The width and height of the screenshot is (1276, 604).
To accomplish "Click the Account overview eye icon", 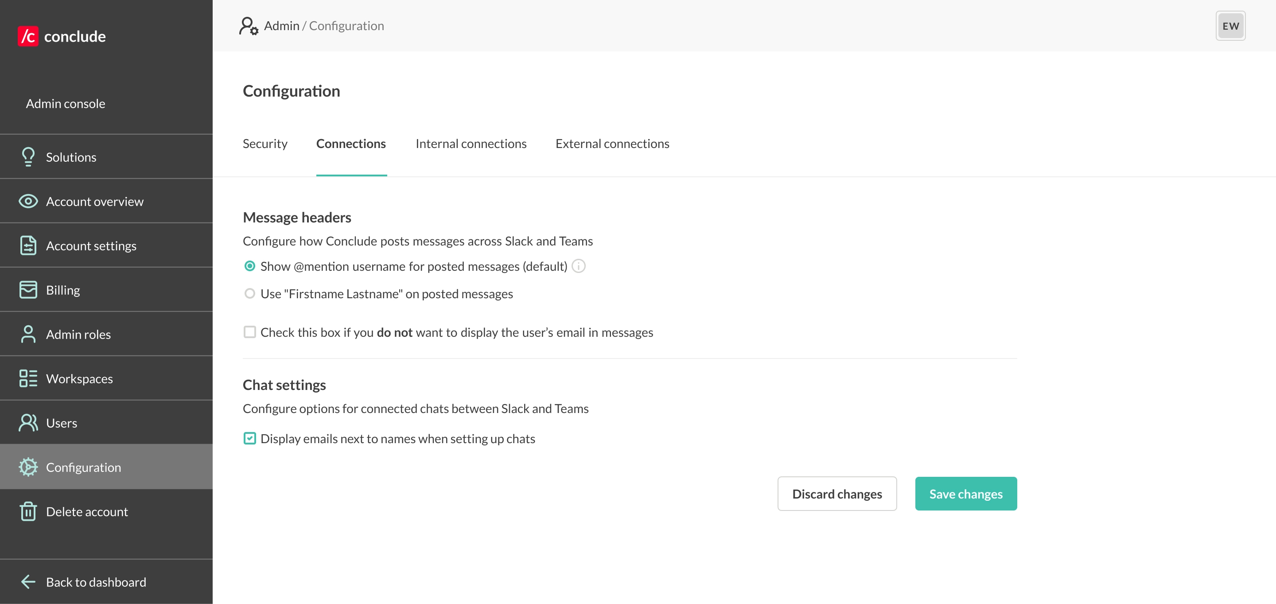I will 28,201.
